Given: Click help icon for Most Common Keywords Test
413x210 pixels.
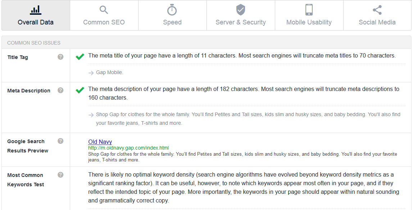Looking at the screenshot, I should 60,175.
